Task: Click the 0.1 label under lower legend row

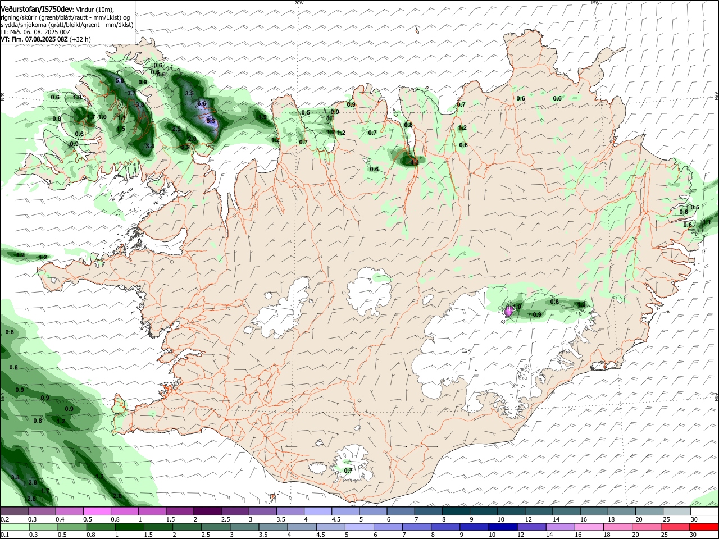Action: 4,535
